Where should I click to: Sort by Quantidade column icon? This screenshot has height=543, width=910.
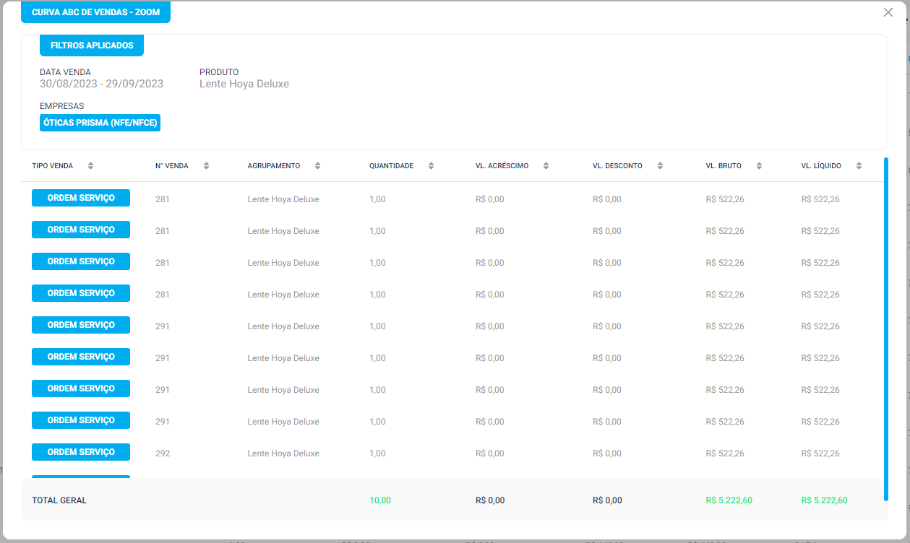point(431,166)
